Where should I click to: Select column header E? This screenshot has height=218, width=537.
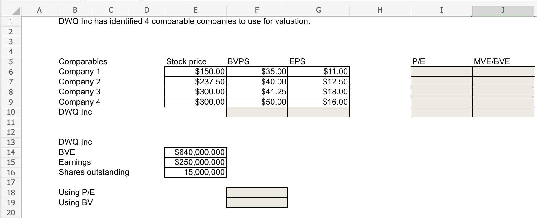tap(195, 10)
